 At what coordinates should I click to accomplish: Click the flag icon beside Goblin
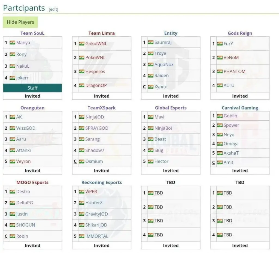click(x=220, y=116)
